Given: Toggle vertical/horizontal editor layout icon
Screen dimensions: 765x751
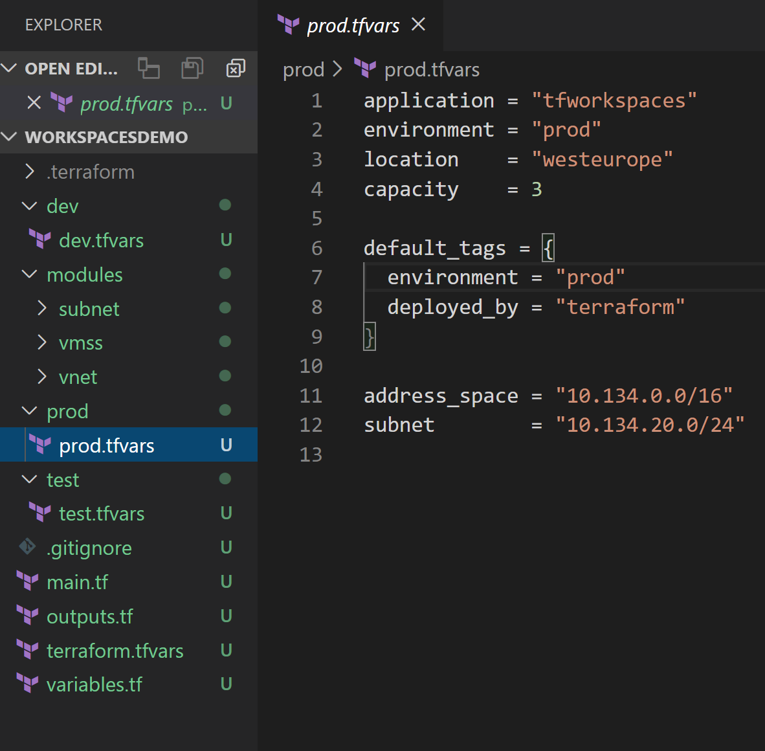Looking at the screenshot, I should [x=149, y=68].
